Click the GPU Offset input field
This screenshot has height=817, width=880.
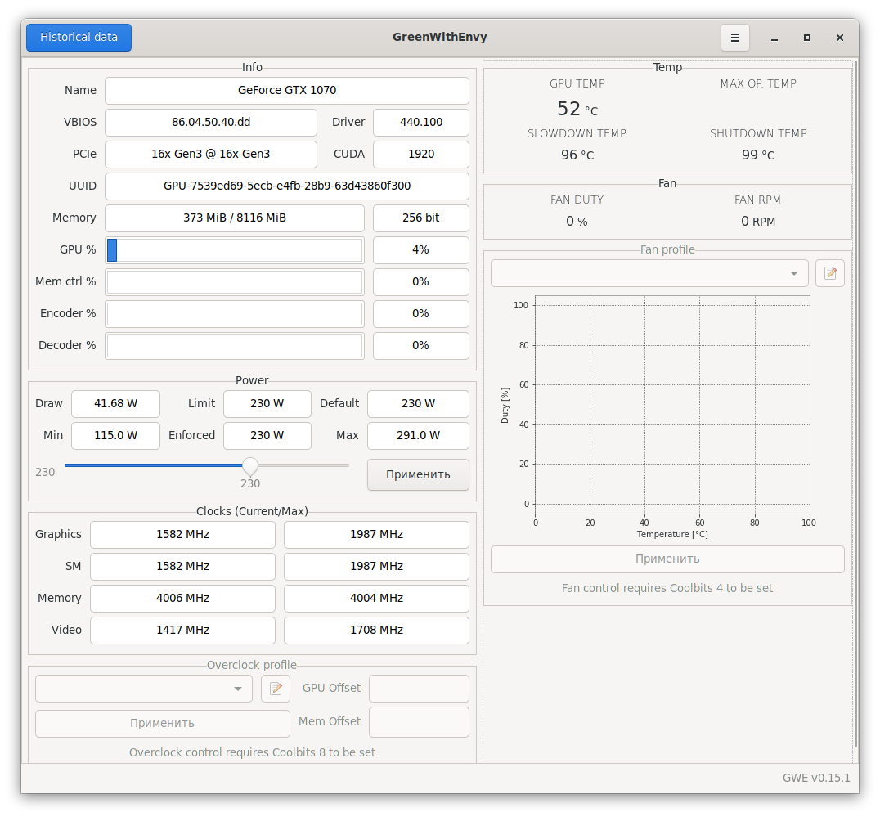pyautogui.click(x=420, y=689)
